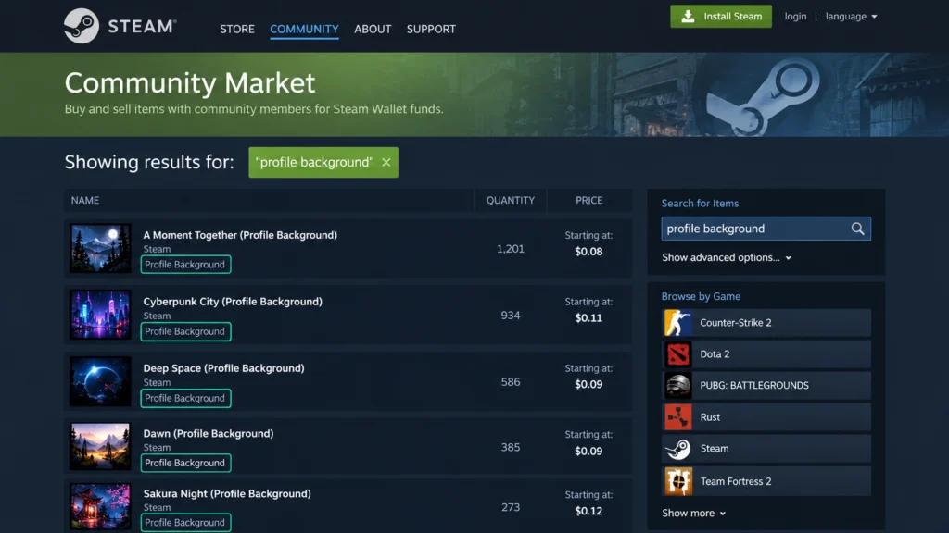Click the quantity 273
This screenshot has width=949, height=533.
pyautogui.click(x=511, y=506)
